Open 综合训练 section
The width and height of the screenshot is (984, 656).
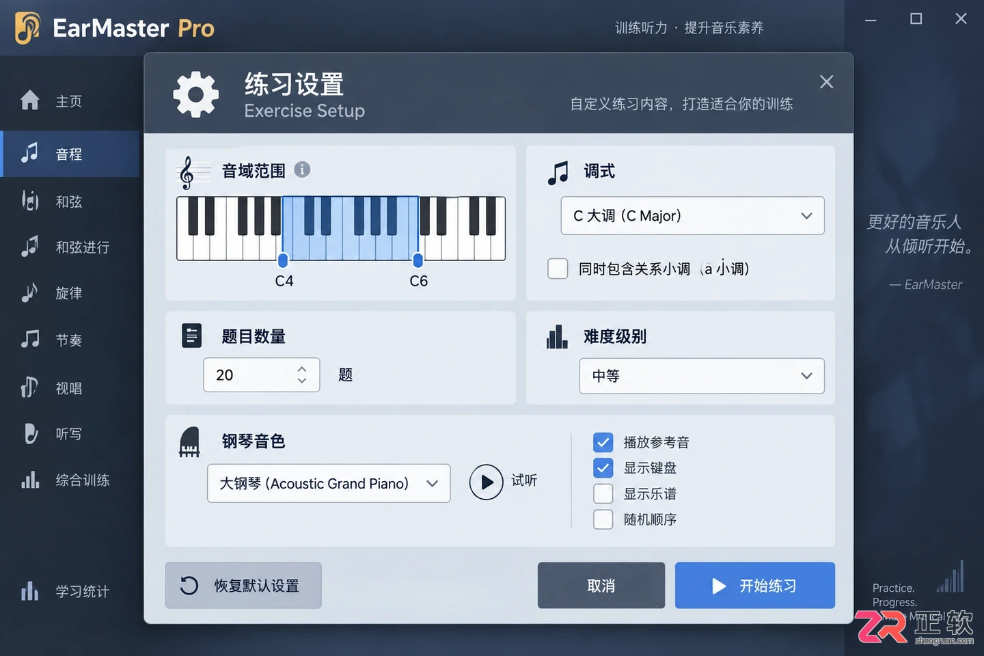70,480
